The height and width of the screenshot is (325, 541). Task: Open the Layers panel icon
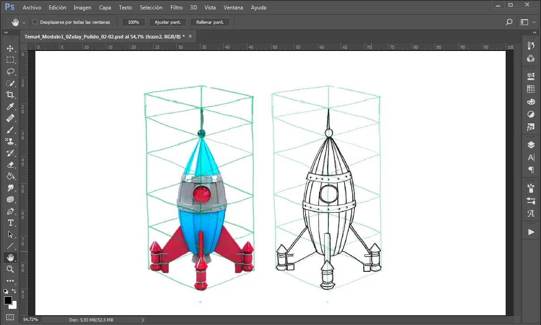tap(531, 144)
